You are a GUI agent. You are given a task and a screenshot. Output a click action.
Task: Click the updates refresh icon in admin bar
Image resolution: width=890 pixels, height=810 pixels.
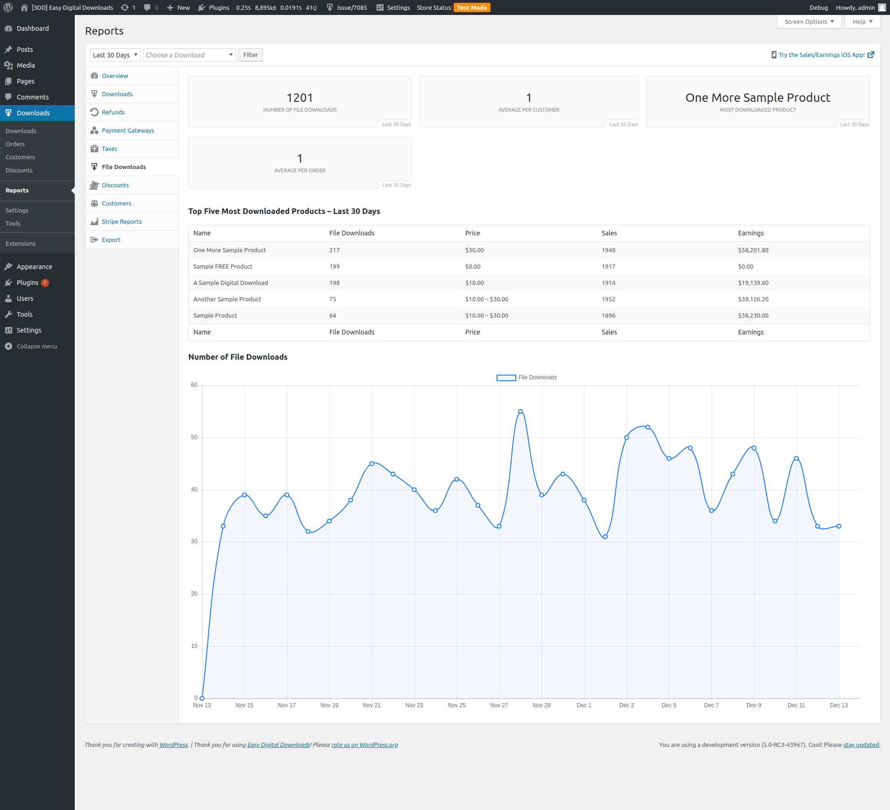[125, 7]
